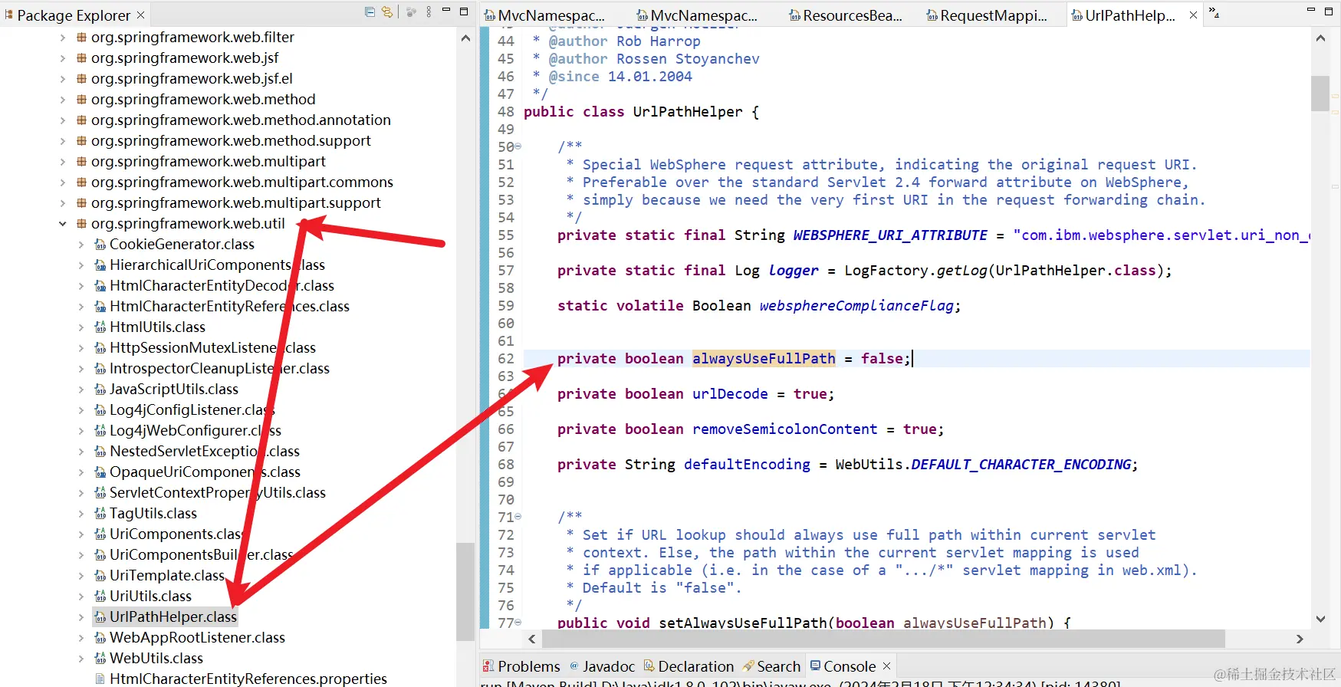Select the org.springframework.web.jsf.el package icon
Viewport: 1341px width, 687px height.
click(x=81, y=79)
